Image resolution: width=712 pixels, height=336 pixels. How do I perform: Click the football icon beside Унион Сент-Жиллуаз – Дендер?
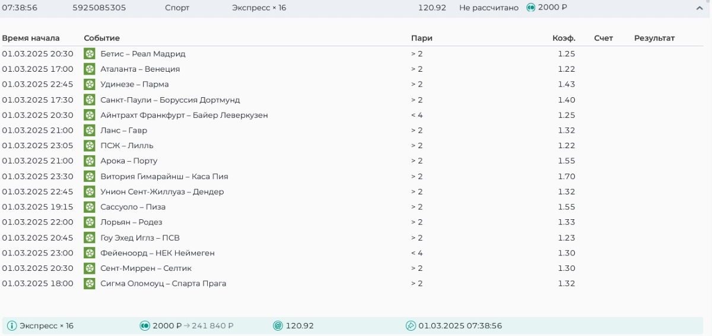pyautogui.click(x=90, y=191)
